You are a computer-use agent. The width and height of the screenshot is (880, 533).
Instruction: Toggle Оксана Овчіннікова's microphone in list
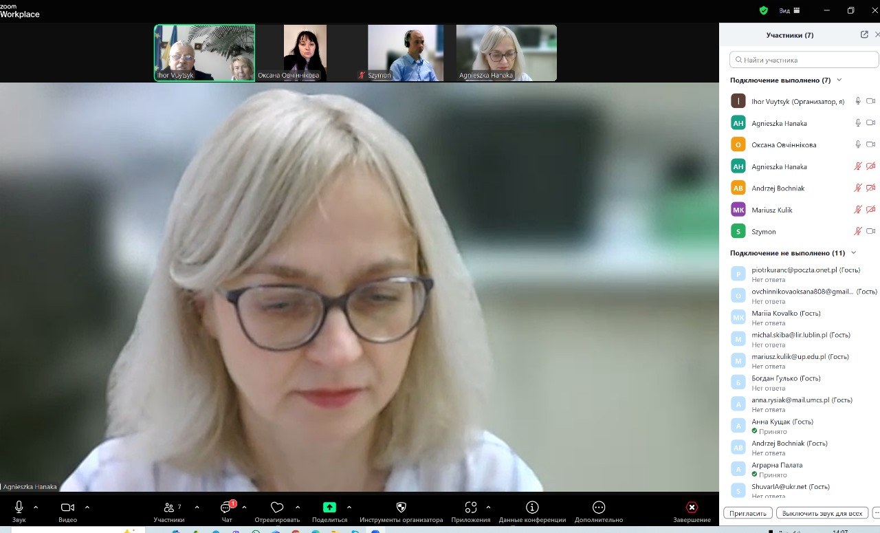point(857,144)
